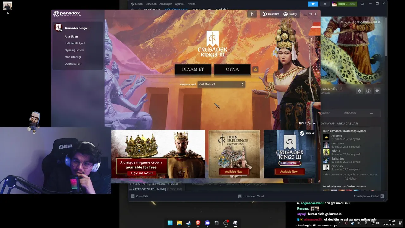Click the small avatar icon at desktop top-left
Viewport: 405px width, 228px height.
[x=8, y=6]
